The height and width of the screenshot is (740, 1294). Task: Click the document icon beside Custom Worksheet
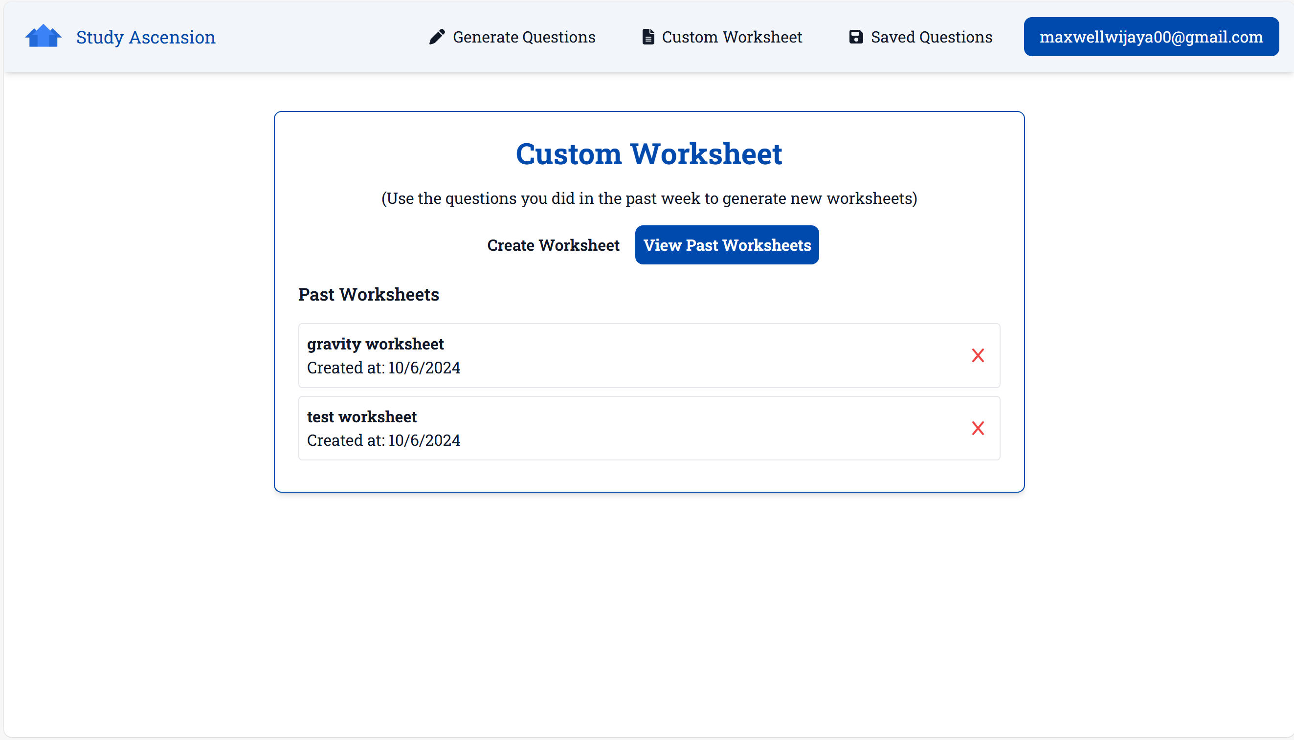click(648, 37)
